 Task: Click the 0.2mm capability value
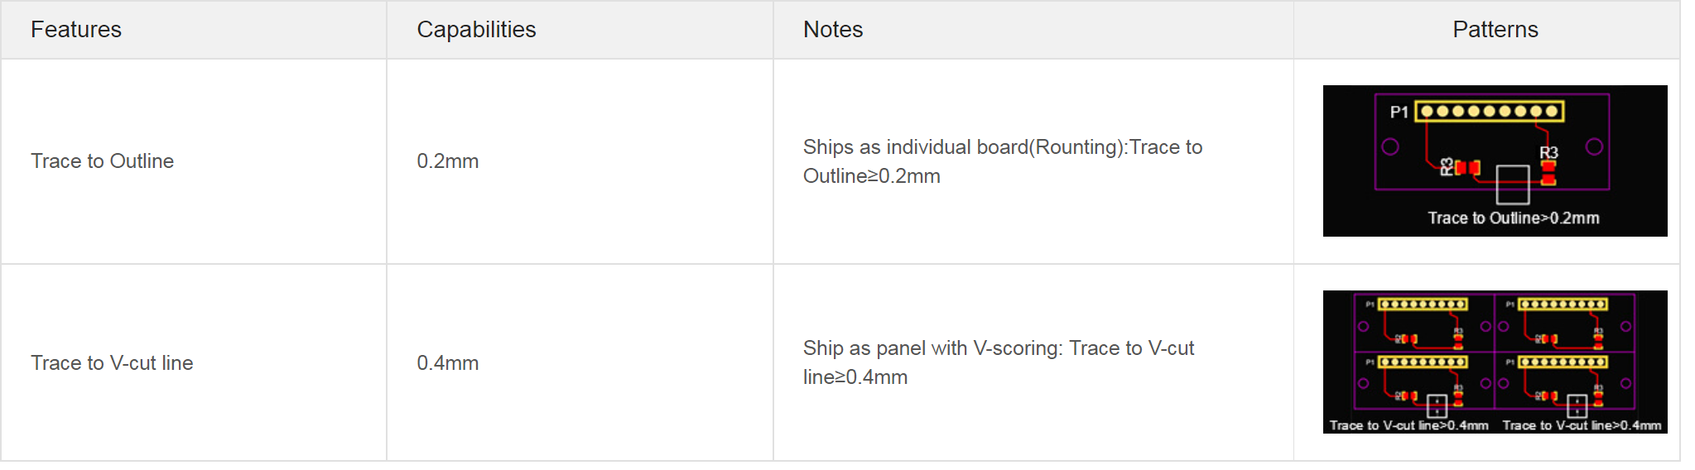(x=447, y=161)
